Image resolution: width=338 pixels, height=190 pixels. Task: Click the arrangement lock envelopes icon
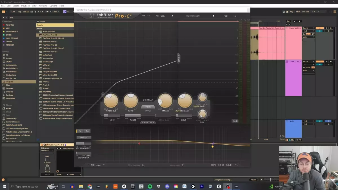click(x=300, y=21)
